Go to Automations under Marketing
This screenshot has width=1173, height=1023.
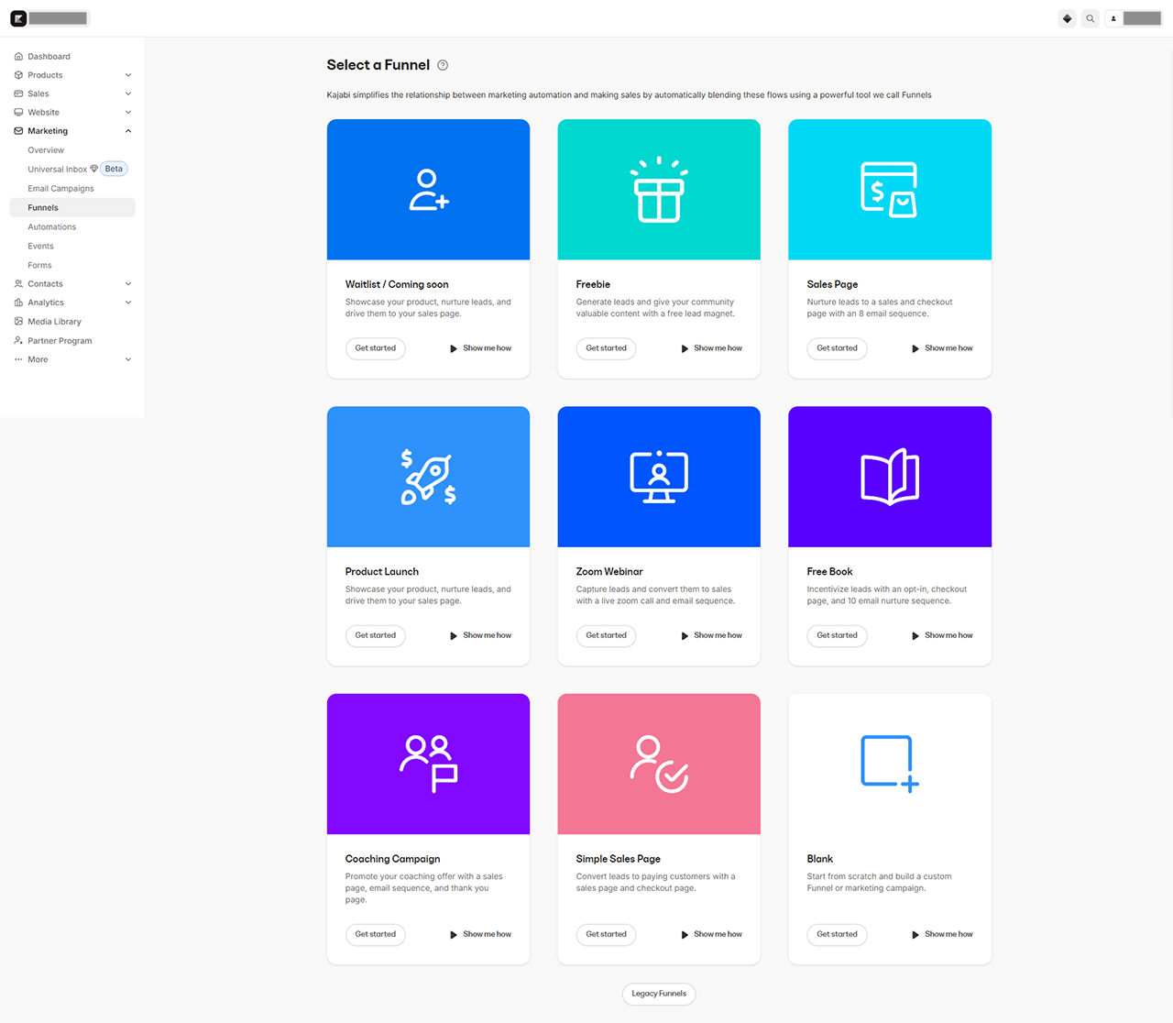[x=51, y=227]
